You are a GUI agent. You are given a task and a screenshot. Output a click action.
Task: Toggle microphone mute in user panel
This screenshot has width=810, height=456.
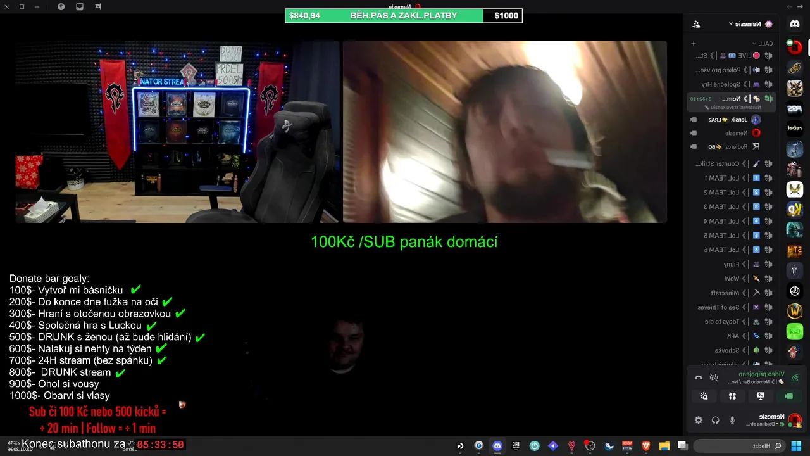click(732, 420)
